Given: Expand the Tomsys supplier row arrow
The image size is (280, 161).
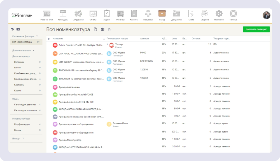Looking at the screenshot, I should tap(107, 44).
